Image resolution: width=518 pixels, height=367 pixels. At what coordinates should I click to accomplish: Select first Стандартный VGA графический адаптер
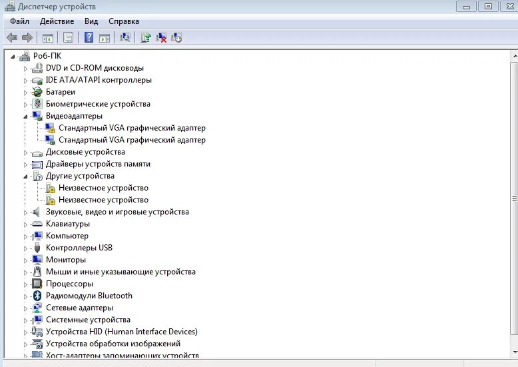[132, 128]
